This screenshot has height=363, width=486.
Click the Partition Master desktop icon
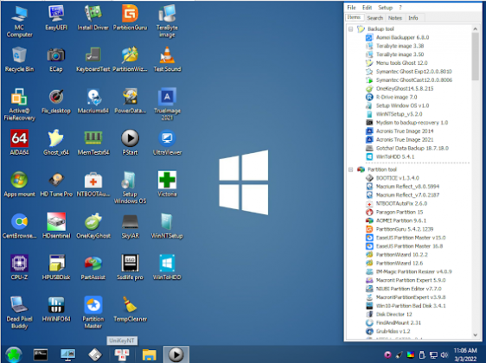(x=93, y=312)
